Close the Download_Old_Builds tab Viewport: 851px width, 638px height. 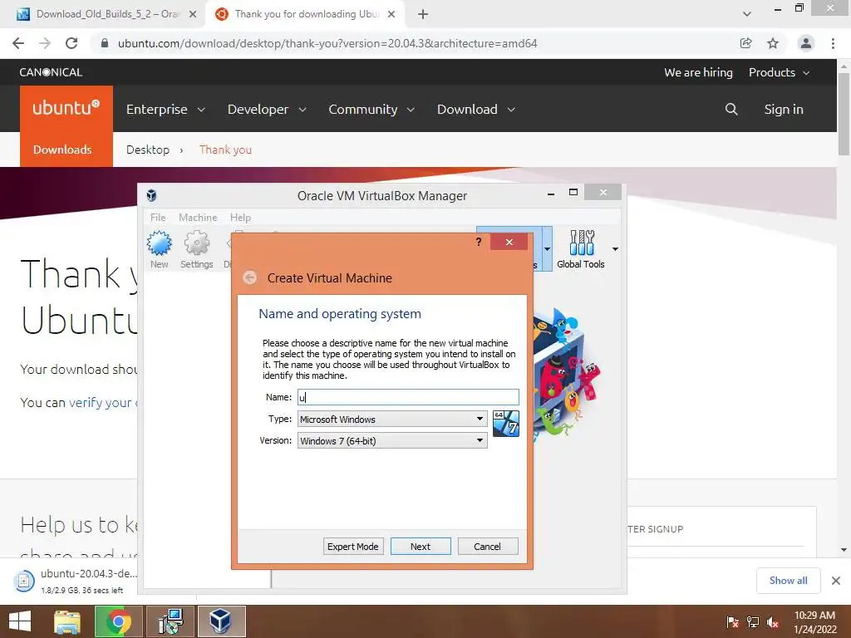[193, 14]
